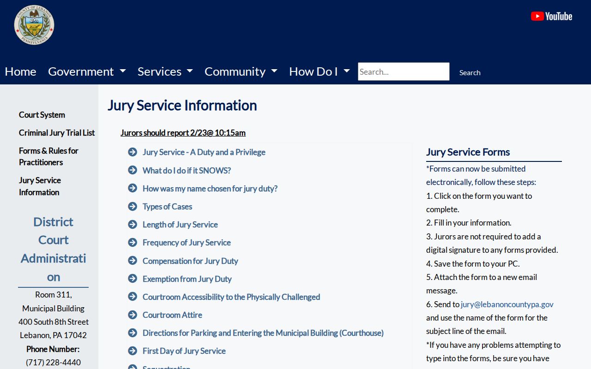Click arrow icon beside Frequency of Jury Service
The image size is (591, 369).
tap(133, 243)
